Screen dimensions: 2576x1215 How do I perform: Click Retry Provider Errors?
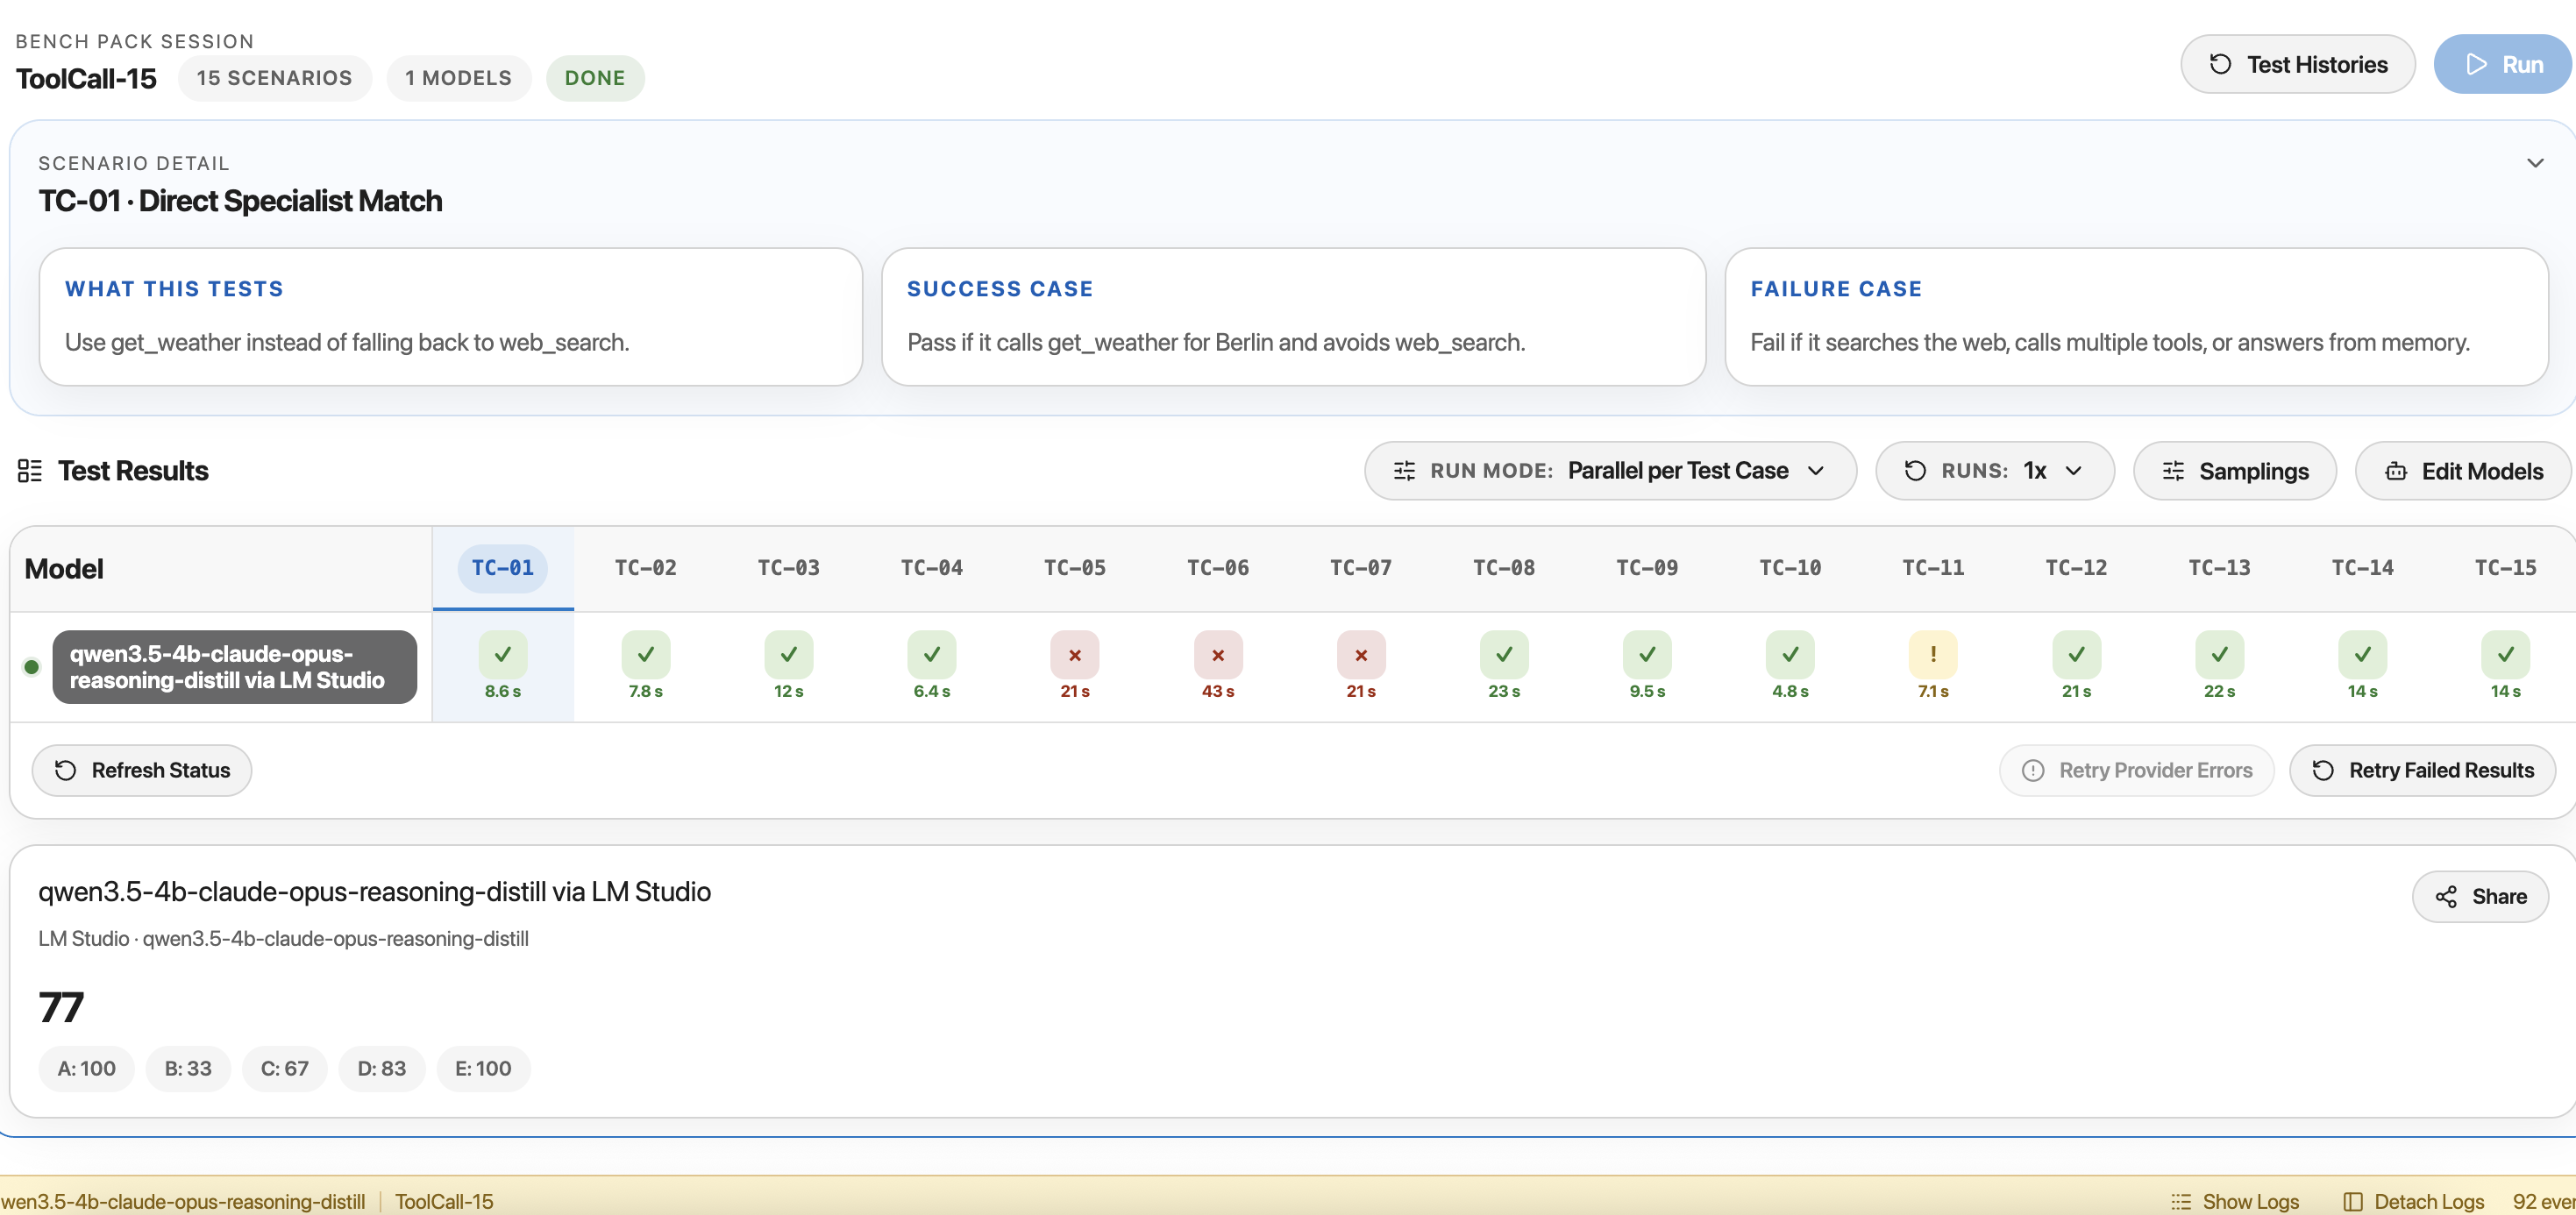click(2137, 771)
